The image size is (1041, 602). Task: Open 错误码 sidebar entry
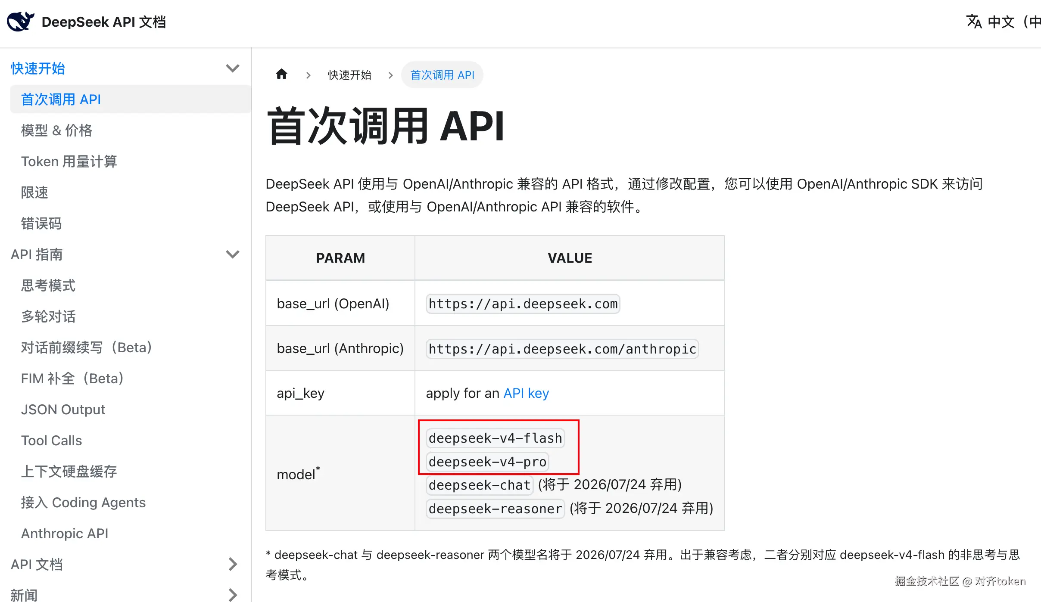click(41, 223)
